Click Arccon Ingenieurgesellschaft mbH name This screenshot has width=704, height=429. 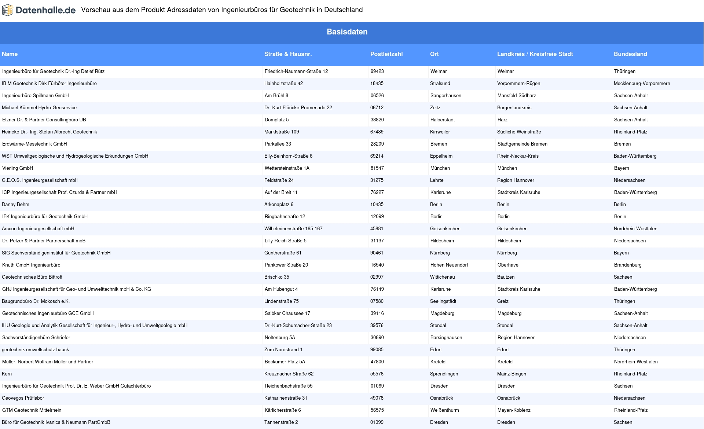(38, 229)
